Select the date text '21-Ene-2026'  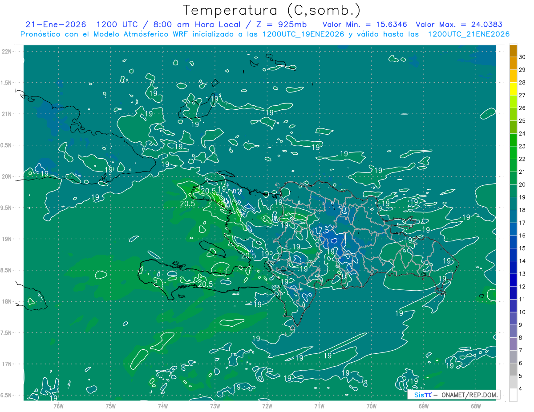coord(56,25)
